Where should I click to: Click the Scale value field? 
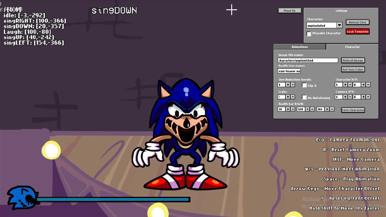click(281, 97)
